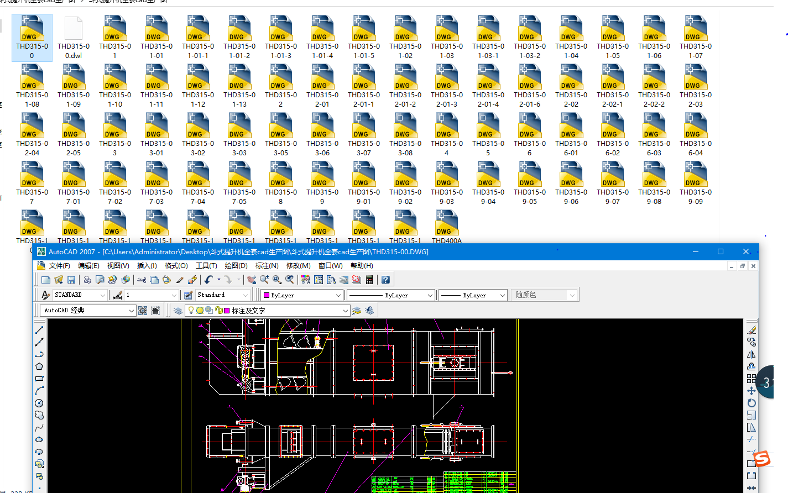Open the Workspace Settings gear icon
The width and height of the screenshot is (788, 493).
click(143, 311)
